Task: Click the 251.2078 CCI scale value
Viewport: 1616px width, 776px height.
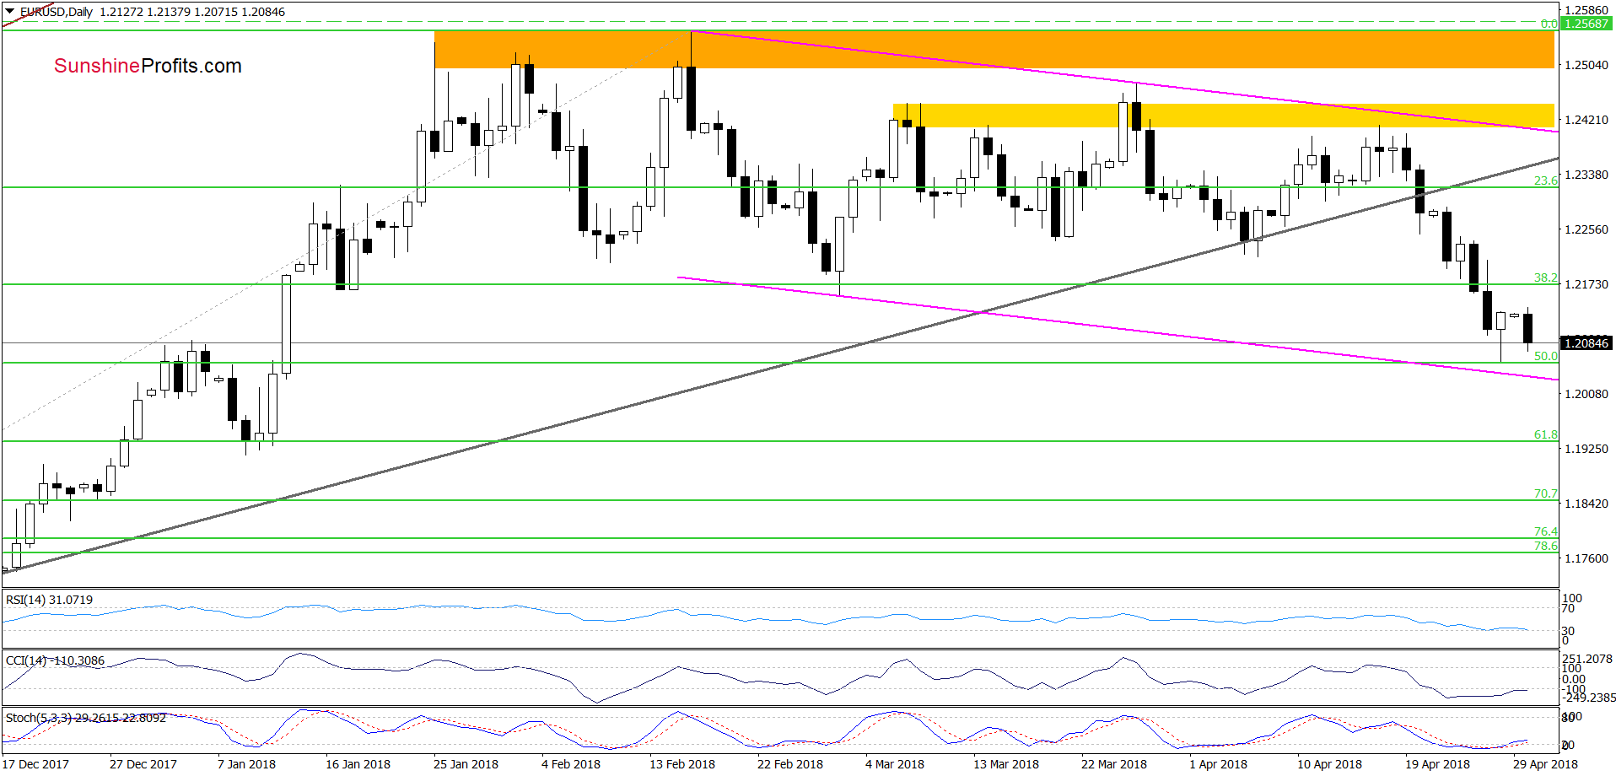Action: pos(1587,659)
